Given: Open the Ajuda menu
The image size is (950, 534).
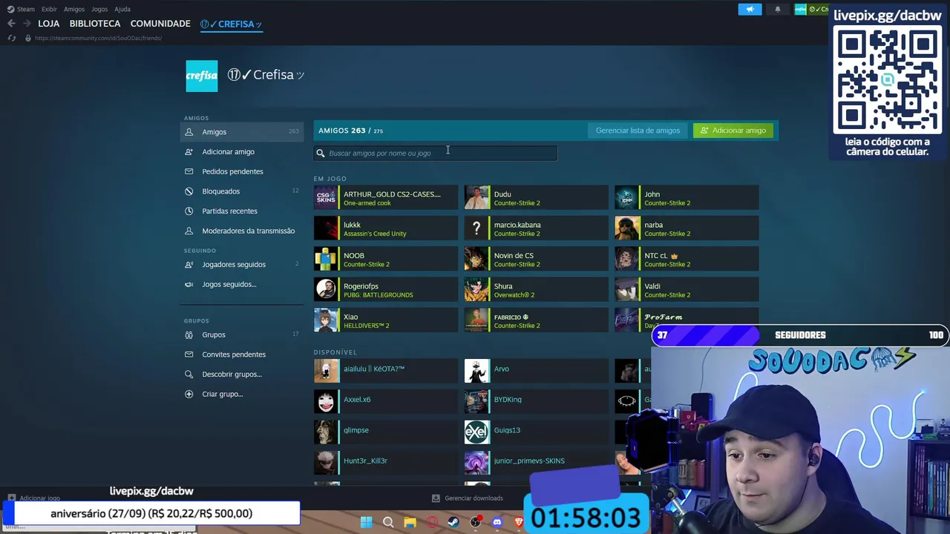Looking at the screenshot, I should [x=122, y=9].
